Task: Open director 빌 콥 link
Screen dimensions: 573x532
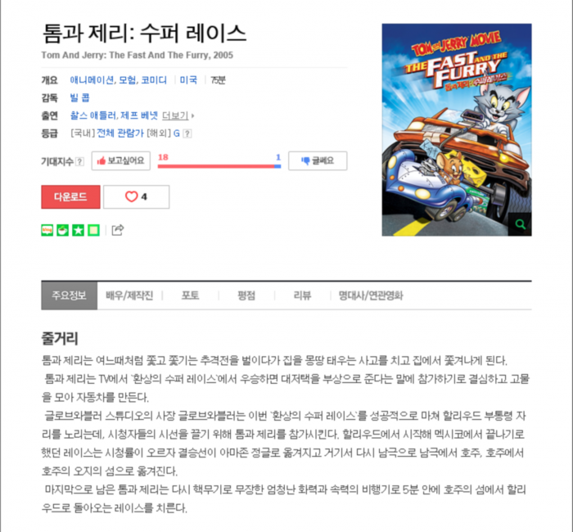Action: click(x=79, y=98)
